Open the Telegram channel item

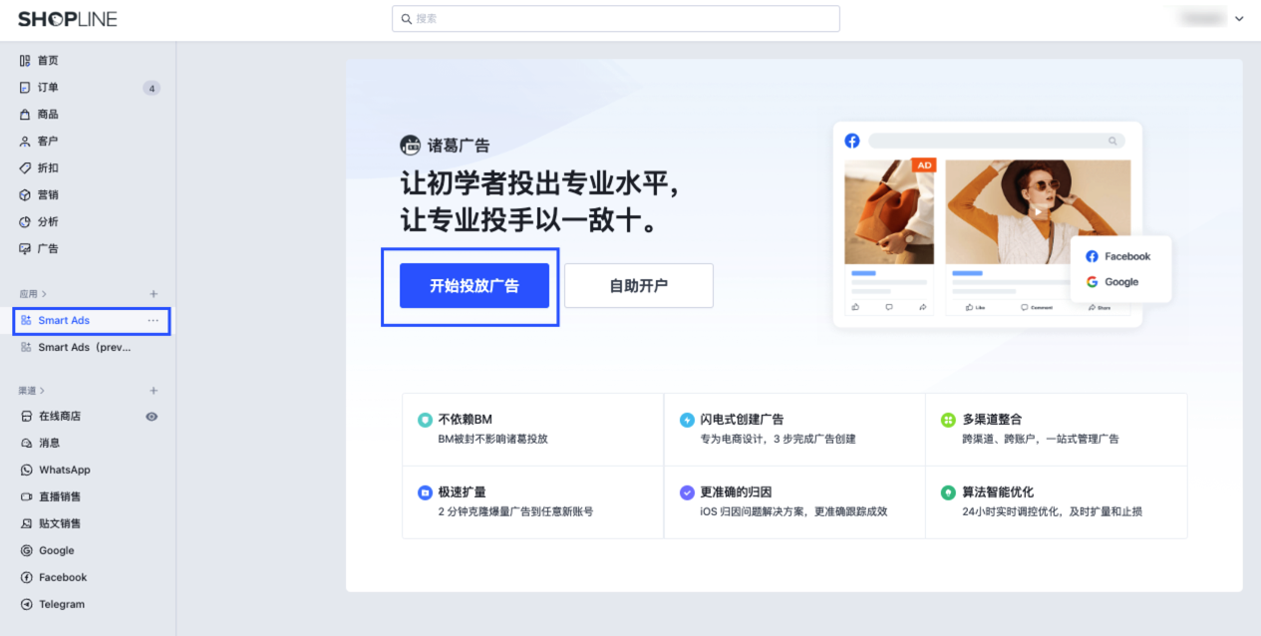pos(88,605)
